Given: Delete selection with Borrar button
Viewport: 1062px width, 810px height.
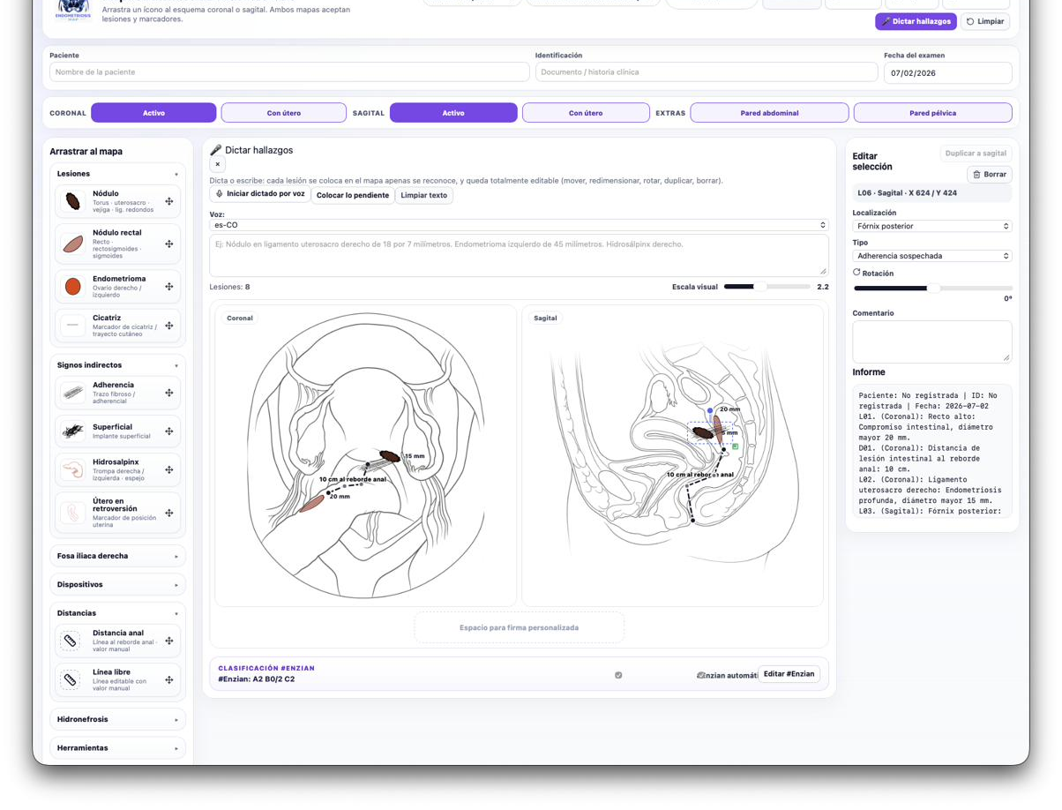Looking at the screenshot, I should point(990,175).
